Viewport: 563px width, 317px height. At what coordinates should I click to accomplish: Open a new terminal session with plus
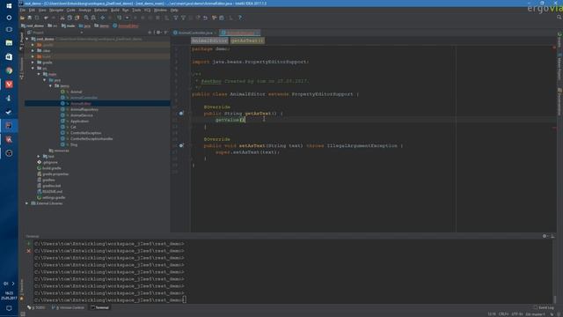(x=29, y=244)
